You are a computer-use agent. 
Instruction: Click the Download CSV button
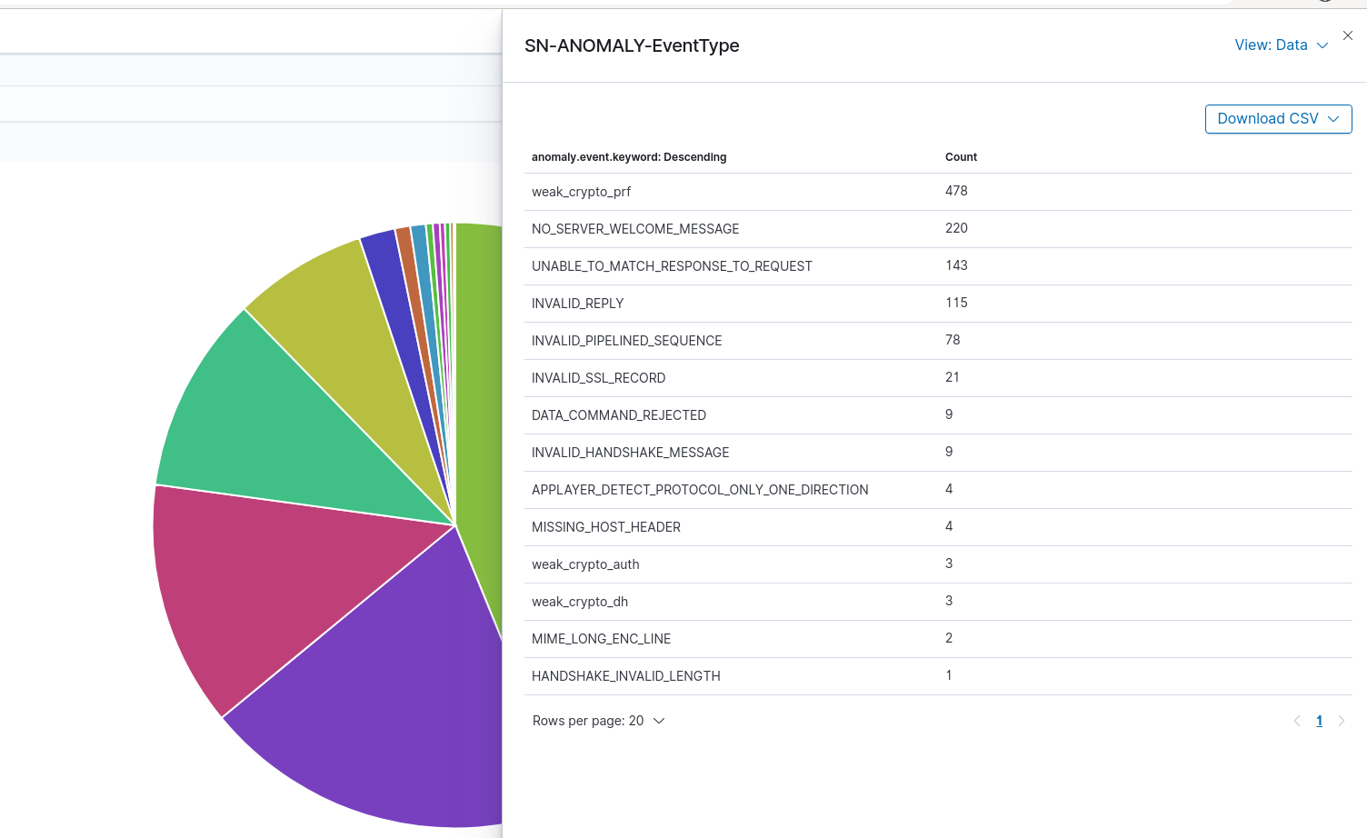click(x=1278, y=119)
